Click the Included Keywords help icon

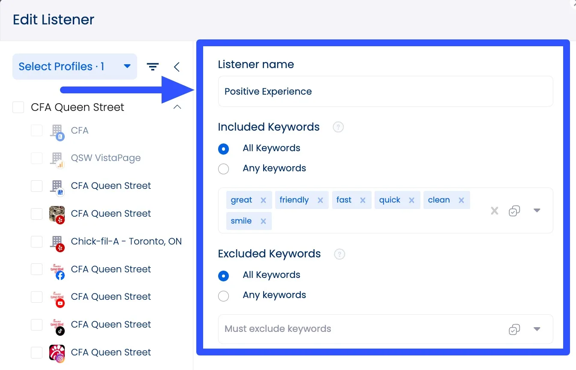(338, 127)
